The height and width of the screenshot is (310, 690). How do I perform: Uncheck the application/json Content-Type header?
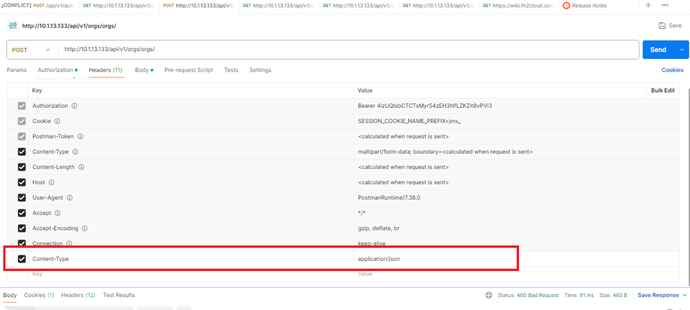[22, 259]
